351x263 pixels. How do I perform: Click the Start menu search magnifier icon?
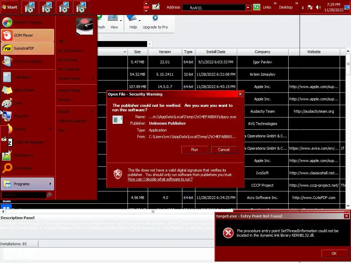[x=49, y=195]
